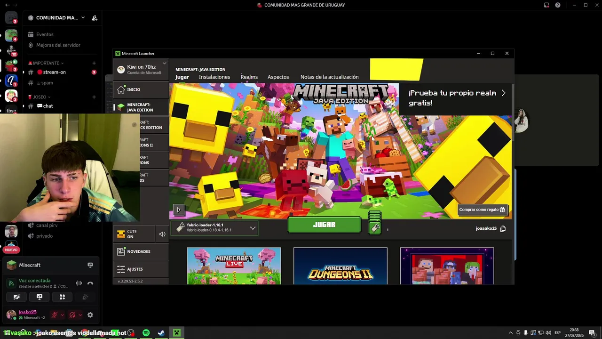Show hidden system tray icons

[x=511, y=333]
